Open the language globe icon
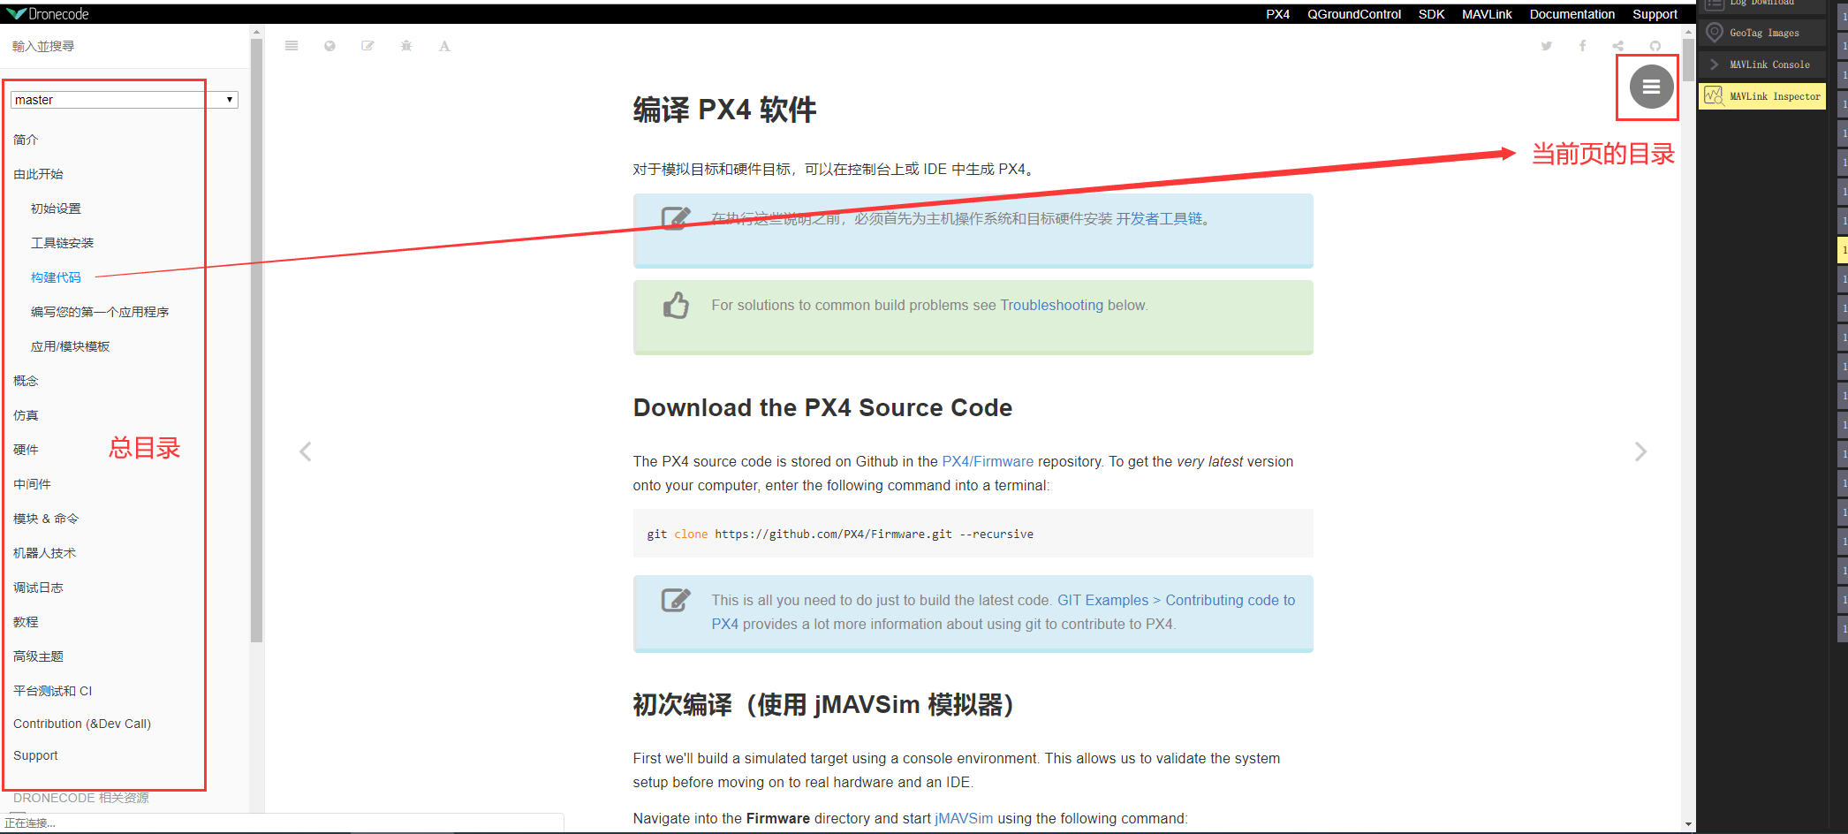1848x834 pixels. (329, 46)
